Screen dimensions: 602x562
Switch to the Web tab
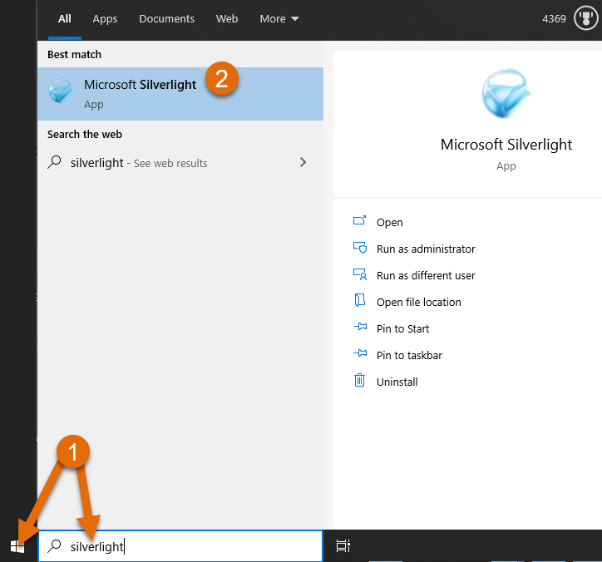(x=227, y=19)
